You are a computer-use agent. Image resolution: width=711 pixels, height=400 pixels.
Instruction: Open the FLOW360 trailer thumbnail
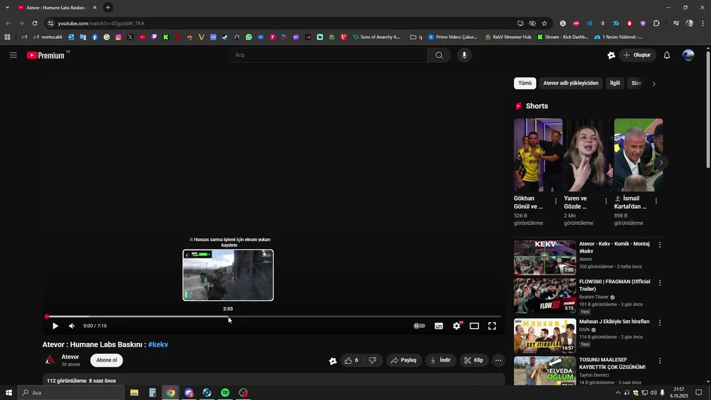coord(545,296)
